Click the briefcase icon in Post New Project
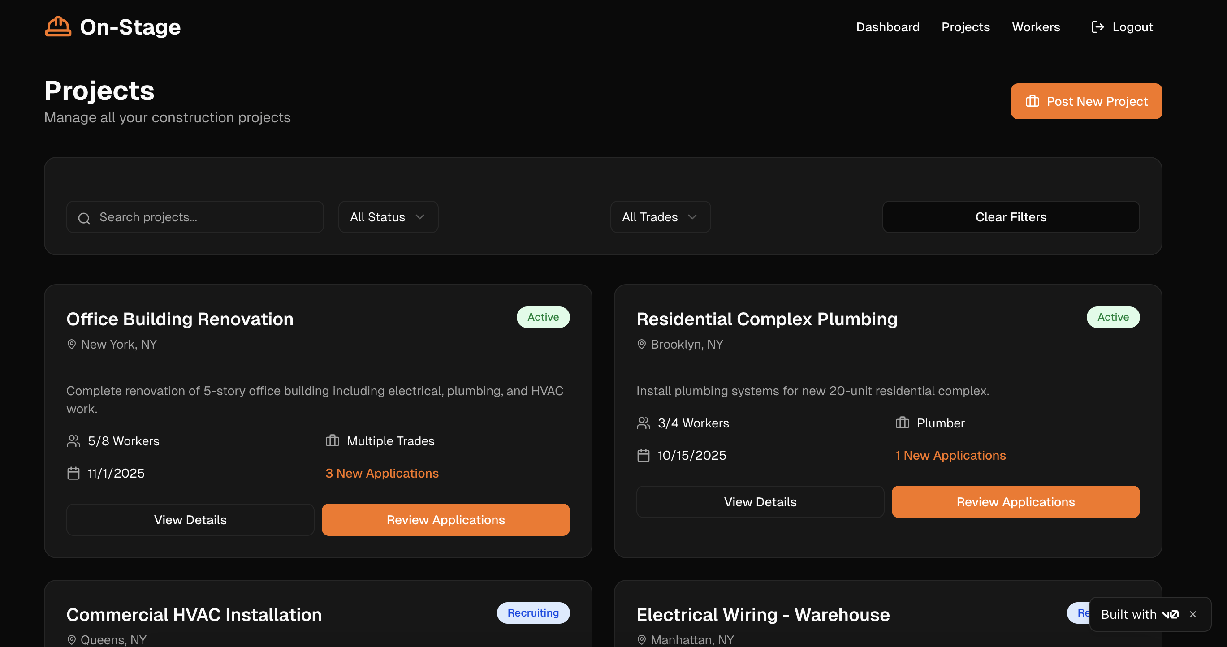The height and width of the screenshot is (647, 1227). point(1032,101)
